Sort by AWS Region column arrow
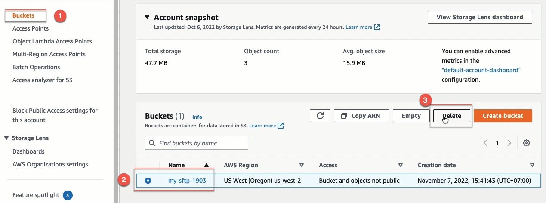The image size is (546, 203). click(x=302, y=165)
